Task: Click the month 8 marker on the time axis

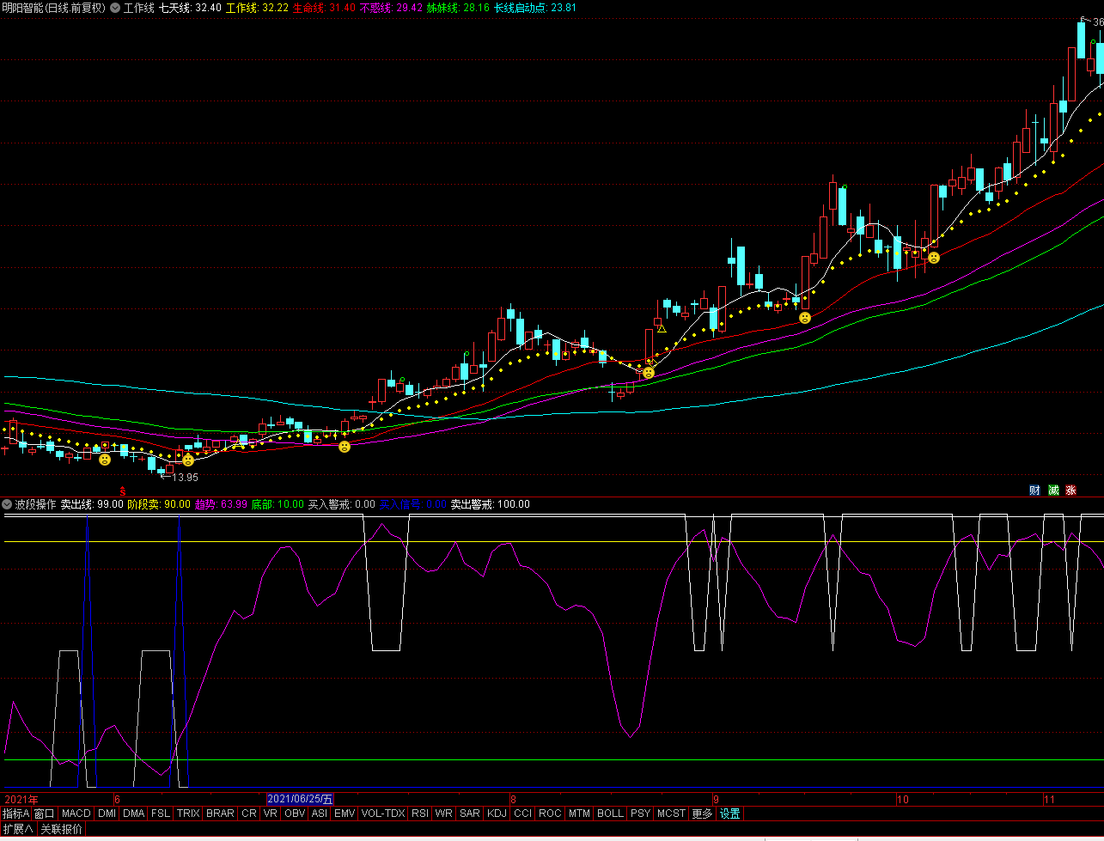Action: [x=513, y=800]
